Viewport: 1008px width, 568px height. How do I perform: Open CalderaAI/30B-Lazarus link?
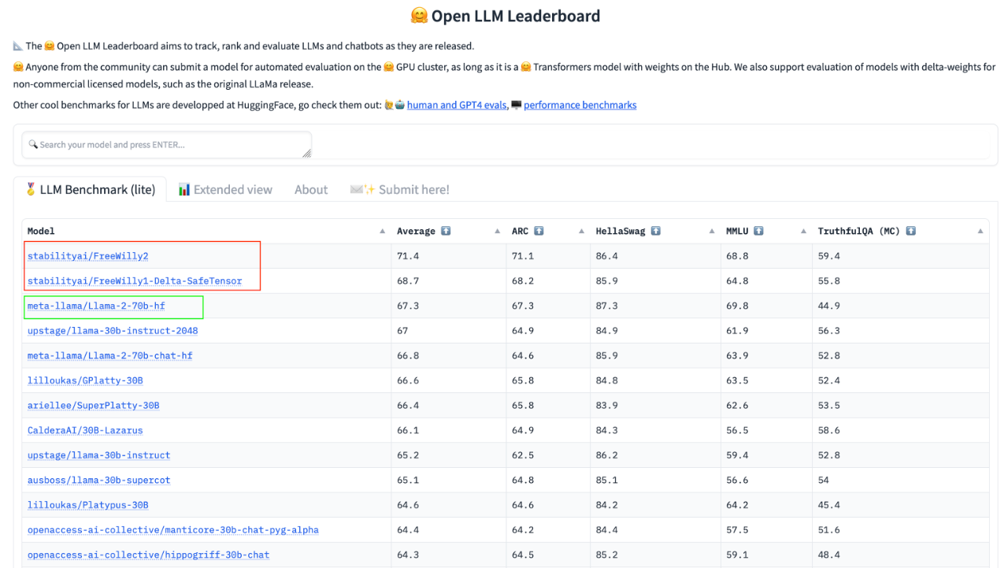[x=85, y=430]
